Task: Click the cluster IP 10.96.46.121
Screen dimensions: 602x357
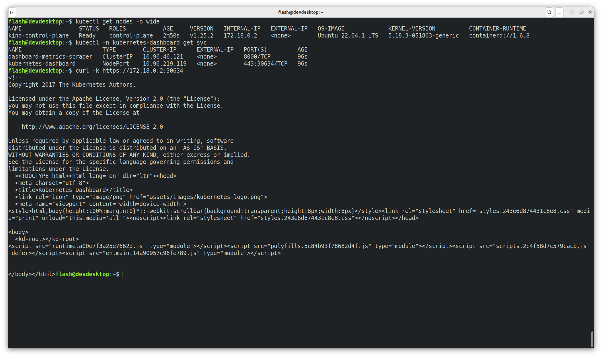Action: point(163,56)
